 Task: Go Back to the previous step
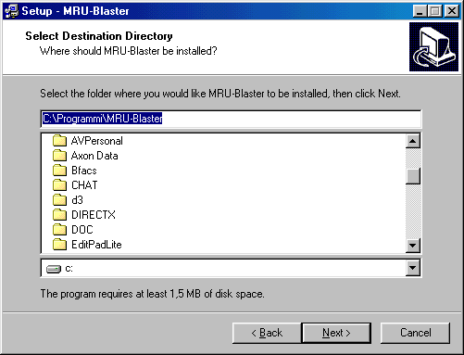(x=267, y=333)
